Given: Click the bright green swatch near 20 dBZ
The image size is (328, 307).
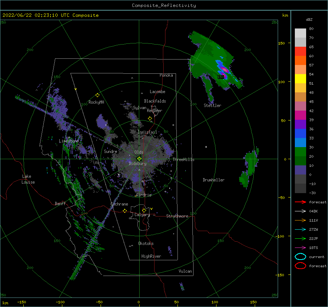Looking at the screenshot, I should click(x=300, y=152).
